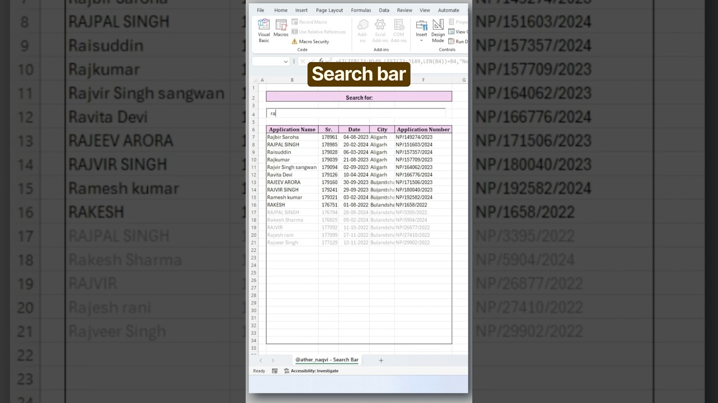This screenshot has width=718, height=403.
Task: Click the cancel (X) formula button
Action: (303, 62)
